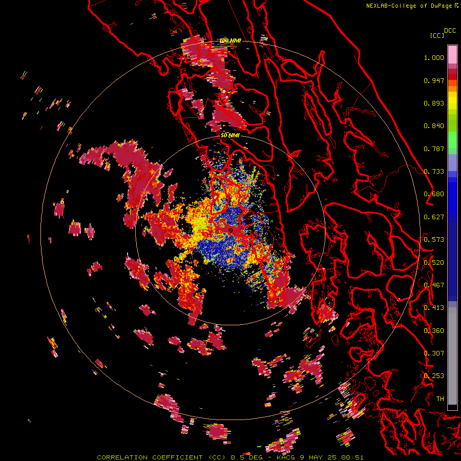
Task: Click the 1.000 scale value
Action: (x=434, y=57)
